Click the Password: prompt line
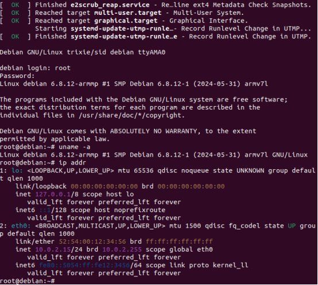The image size is (318, 285). point(17,76)
